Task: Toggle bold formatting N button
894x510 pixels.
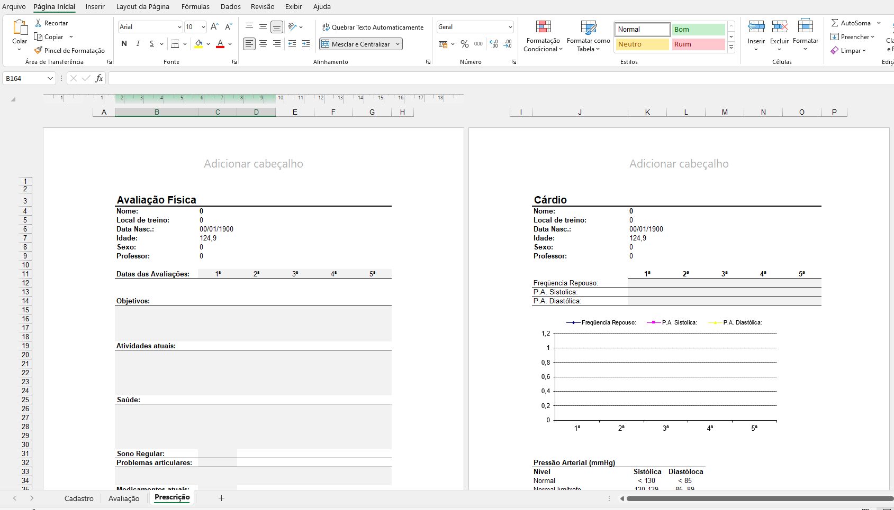Action: click(x=124, y=44)
